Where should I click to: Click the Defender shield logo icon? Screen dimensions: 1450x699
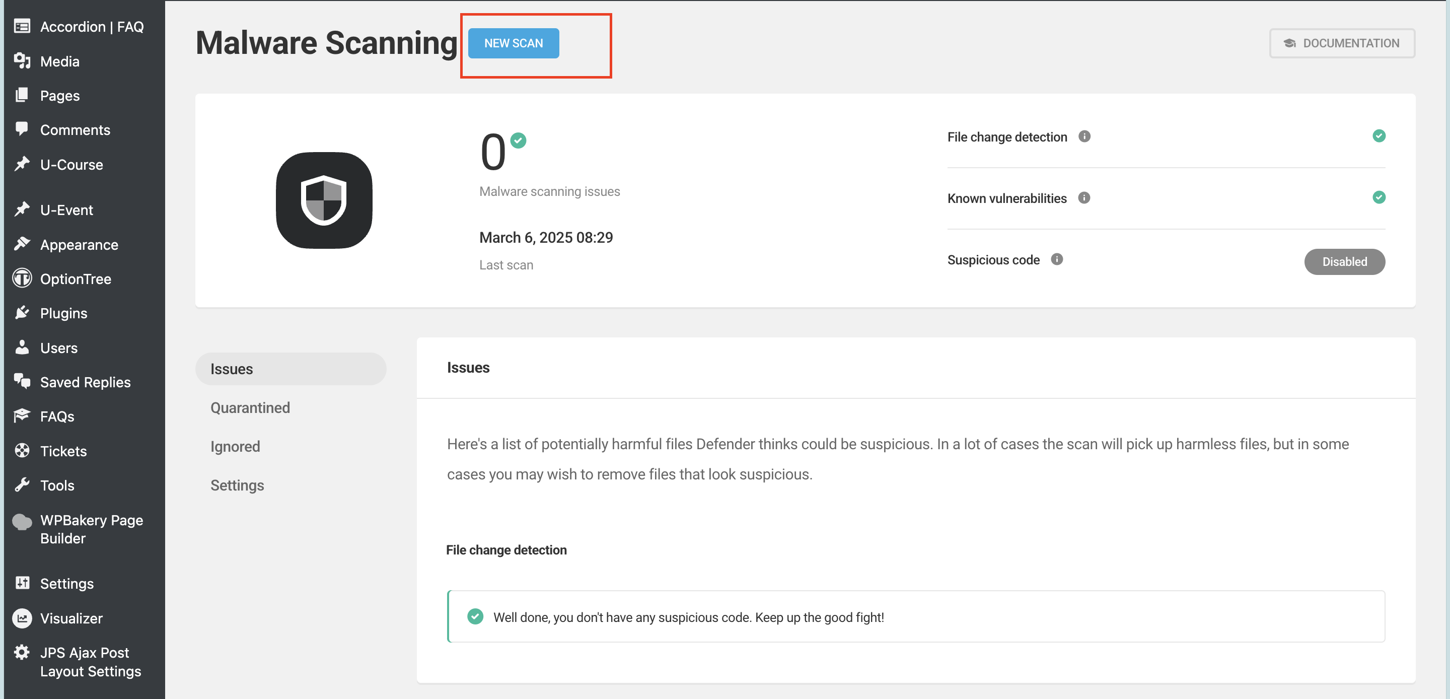click(324, 200)
